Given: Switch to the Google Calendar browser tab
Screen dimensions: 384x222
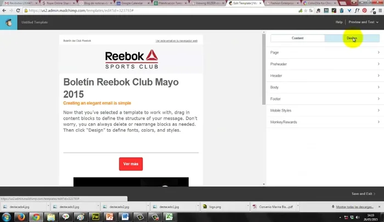Looking at the screenshot, I should pyautogui.click(x=133, y=3).
